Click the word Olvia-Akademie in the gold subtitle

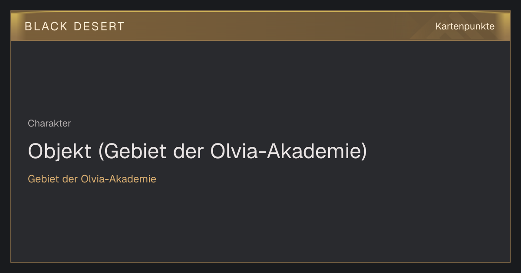[119, 179]
